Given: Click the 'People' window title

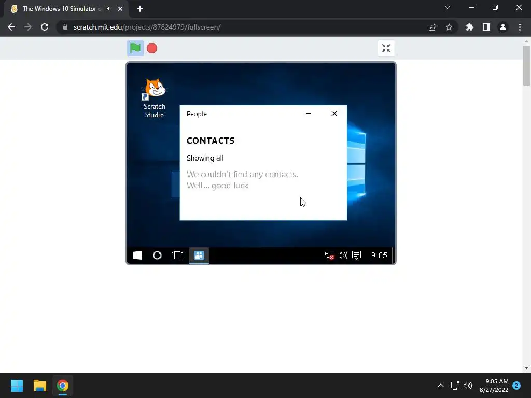Looking at the screenshot, I should [x=197, y=114].
